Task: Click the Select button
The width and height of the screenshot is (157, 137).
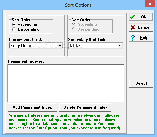Action: click(141, 83)
